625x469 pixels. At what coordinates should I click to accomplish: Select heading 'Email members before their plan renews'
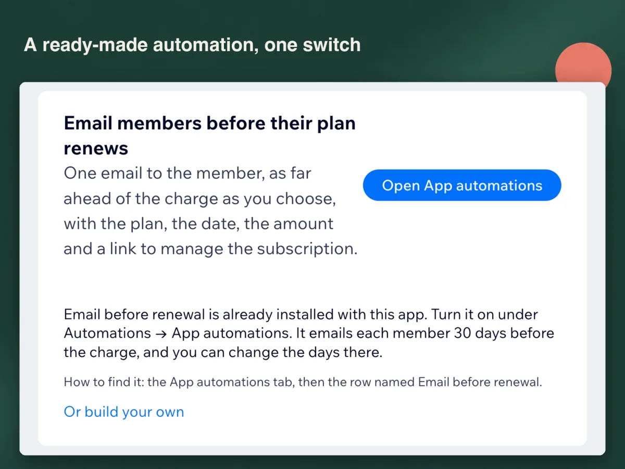click(210, 136)
